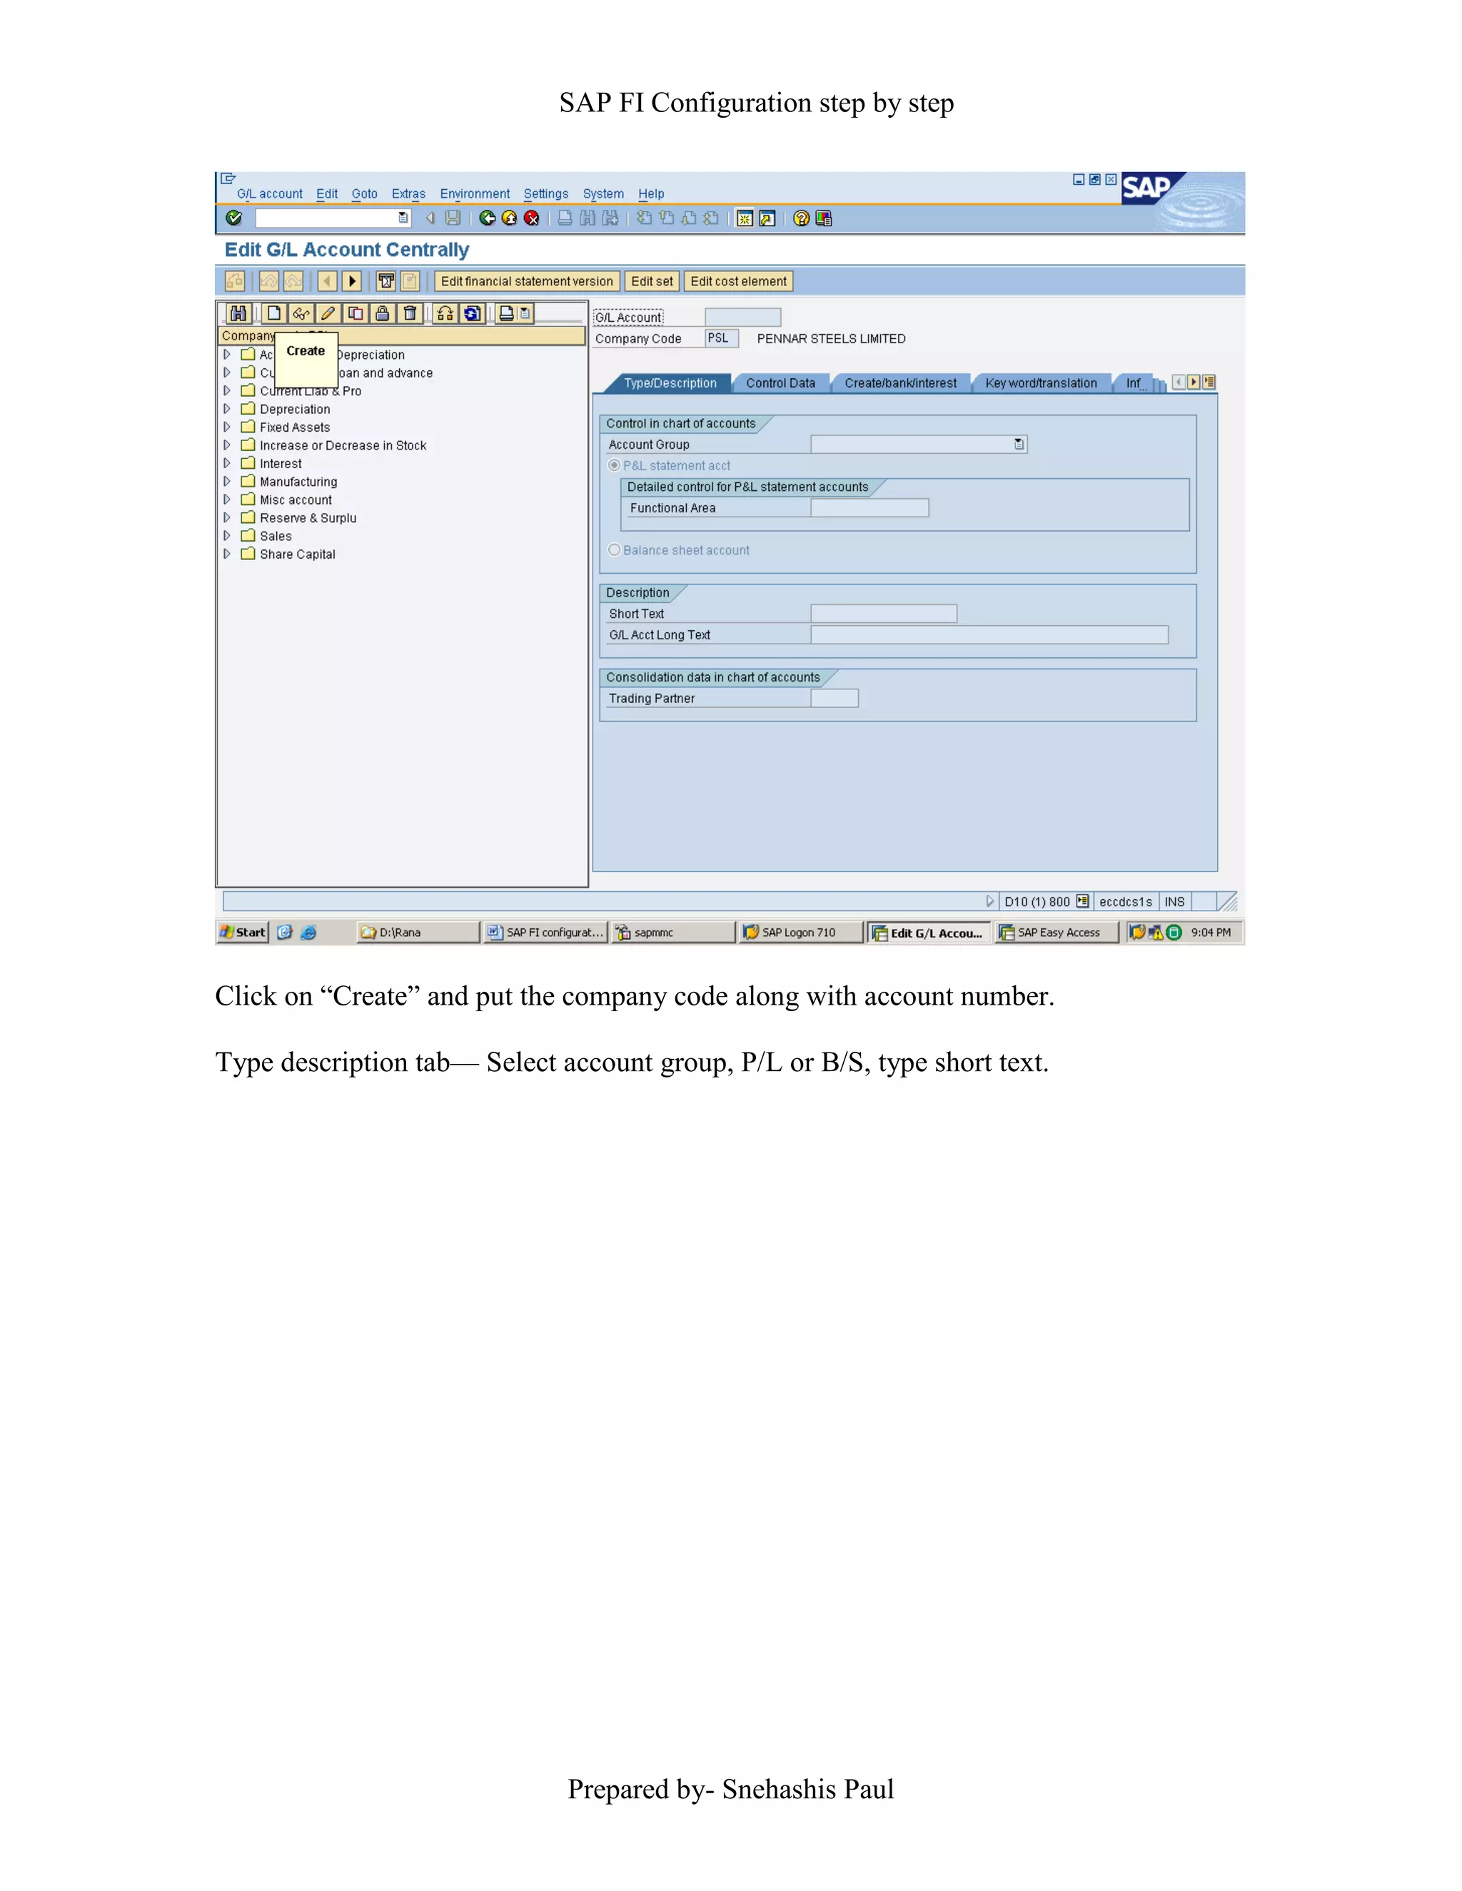Viewport: 1462px width, 1891px height.
Task: Click the Company Code field showing PSL
Action: coord(722,338)
